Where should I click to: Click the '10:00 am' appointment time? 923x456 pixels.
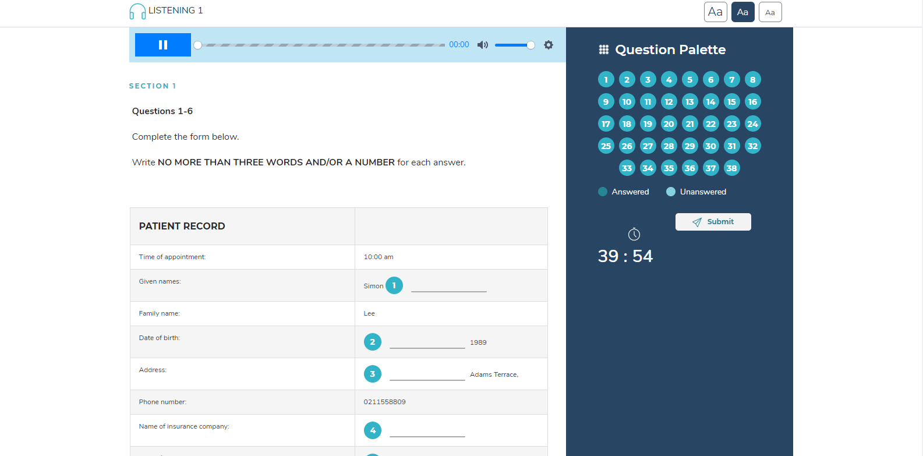coord(379,257)
